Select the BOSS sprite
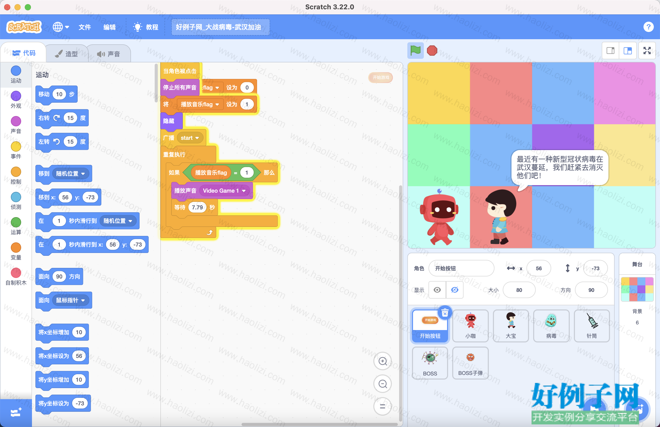660x427 pixels. (430, 363)
